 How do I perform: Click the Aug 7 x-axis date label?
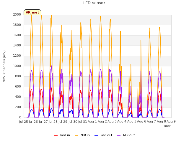click(x=151, y=121)
